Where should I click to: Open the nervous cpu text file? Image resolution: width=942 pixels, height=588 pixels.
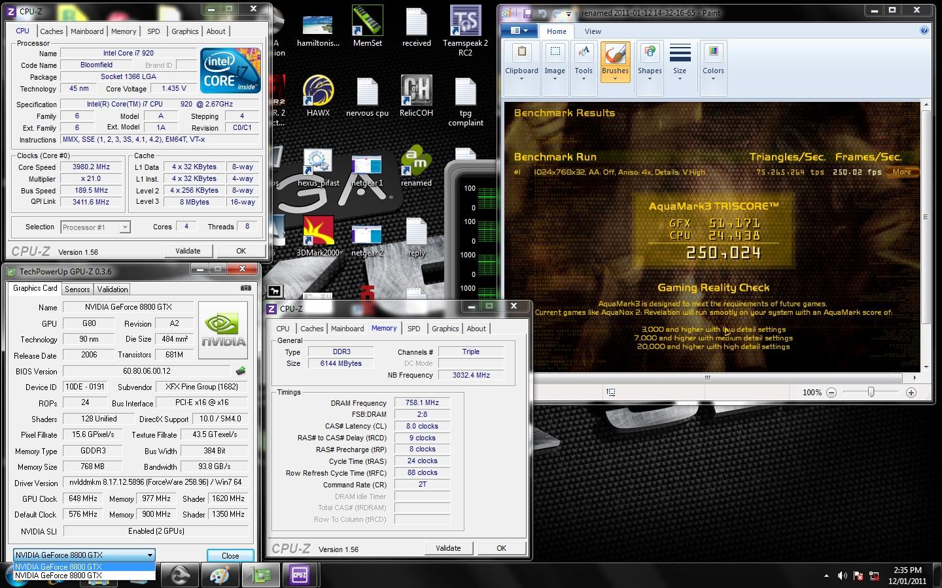point(368,96)
